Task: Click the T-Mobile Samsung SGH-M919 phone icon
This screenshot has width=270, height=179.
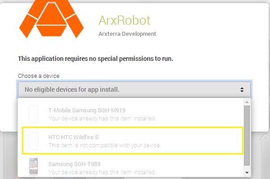Action: pos(34,114)
